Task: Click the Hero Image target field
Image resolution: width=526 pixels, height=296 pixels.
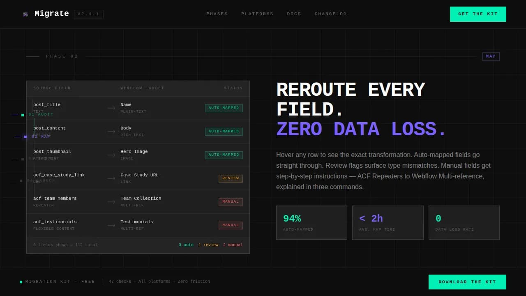Action: click(x=134, y=152)
